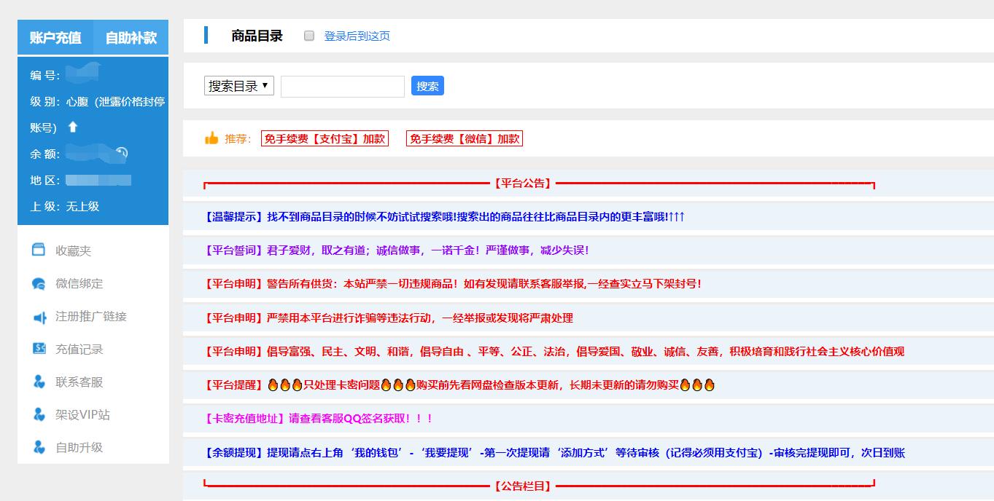Click the thumbs-up 推荐 icon
Screen dimensions: 994x501
pos(212,137)
